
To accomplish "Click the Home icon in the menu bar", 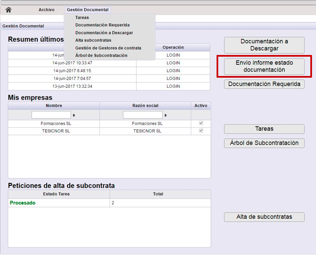I will pyautogui.click(x=9, y=10).
